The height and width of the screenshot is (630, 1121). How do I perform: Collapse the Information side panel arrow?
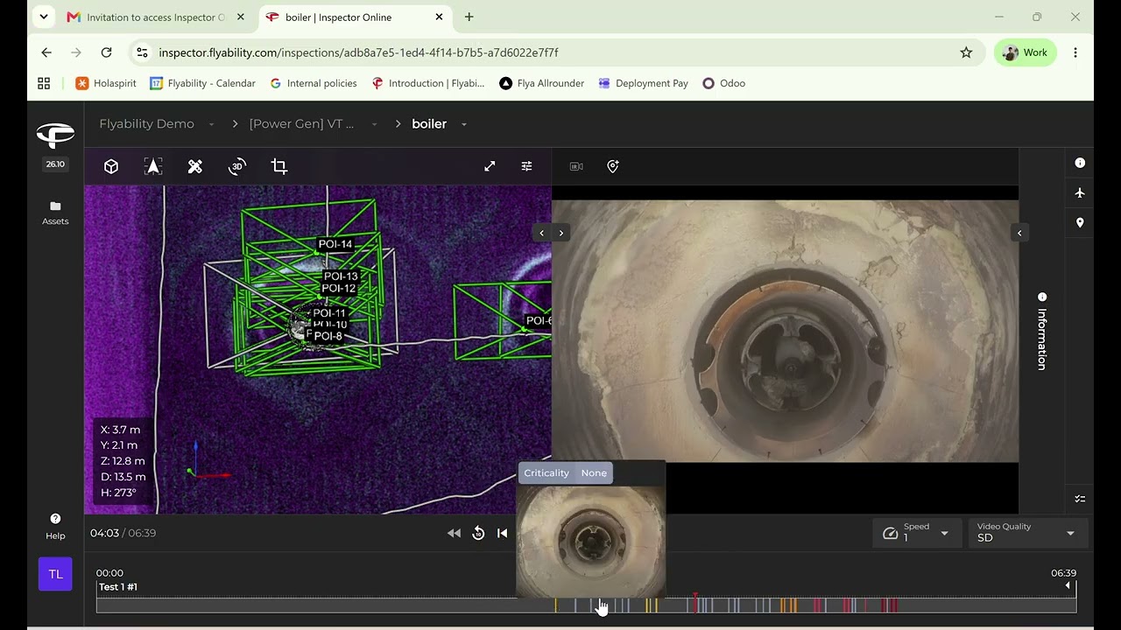1019,233
